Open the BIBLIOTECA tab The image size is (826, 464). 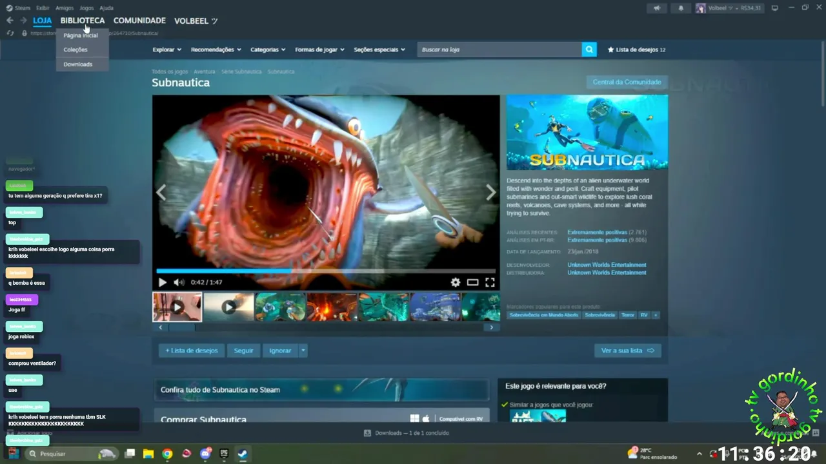point(83,21)
